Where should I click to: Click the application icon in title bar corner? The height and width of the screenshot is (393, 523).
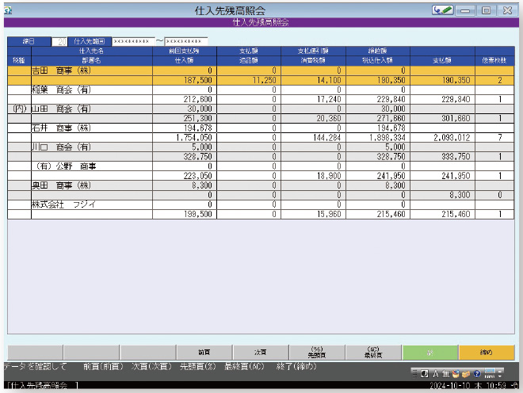(x=7, y=10)
